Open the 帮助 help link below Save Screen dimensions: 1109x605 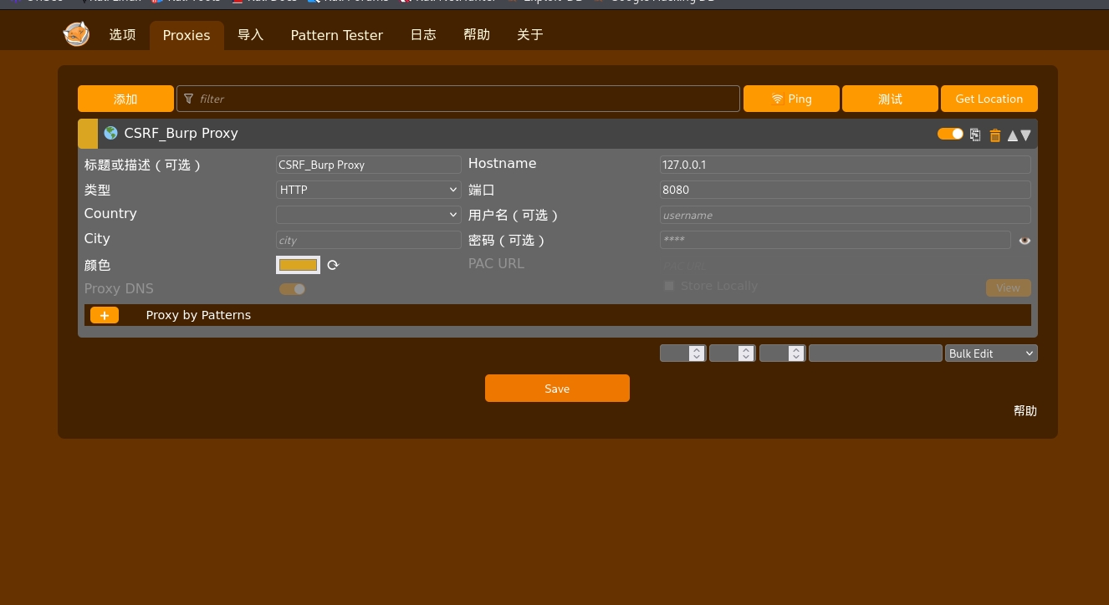click(x=1025, y=411)
